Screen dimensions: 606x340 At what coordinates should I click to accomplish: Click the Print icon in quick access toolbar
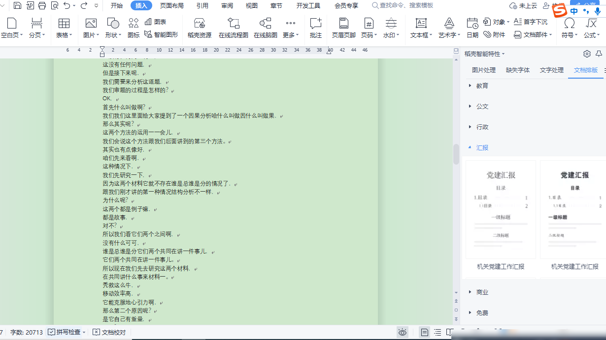(x=42, y=6)
